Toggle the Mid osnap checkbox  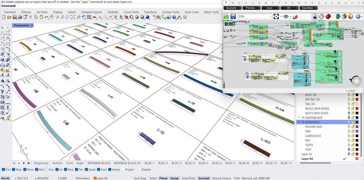(x=37, y=170)
